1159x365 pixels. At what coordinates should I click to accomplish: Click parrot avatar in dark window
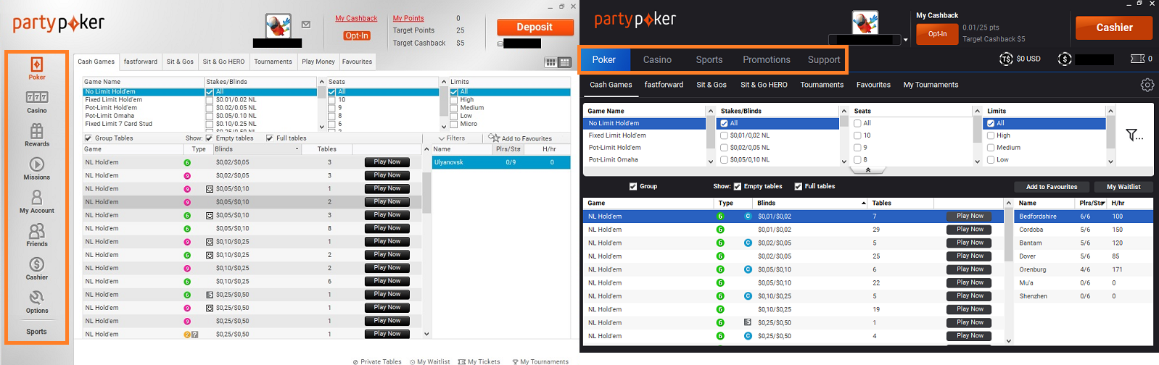(865, 22)
